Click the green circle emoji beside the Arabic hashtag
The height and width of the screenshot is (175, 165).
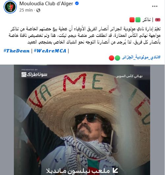click(117, 58)
